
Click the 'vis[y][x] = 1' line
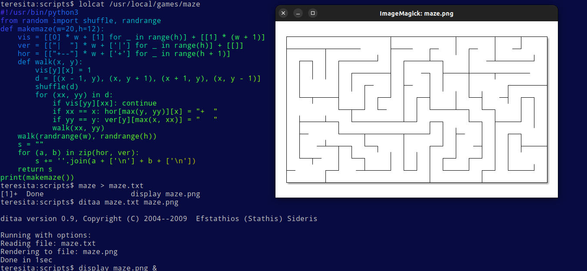pyautogui.click(x=63, y=70)
